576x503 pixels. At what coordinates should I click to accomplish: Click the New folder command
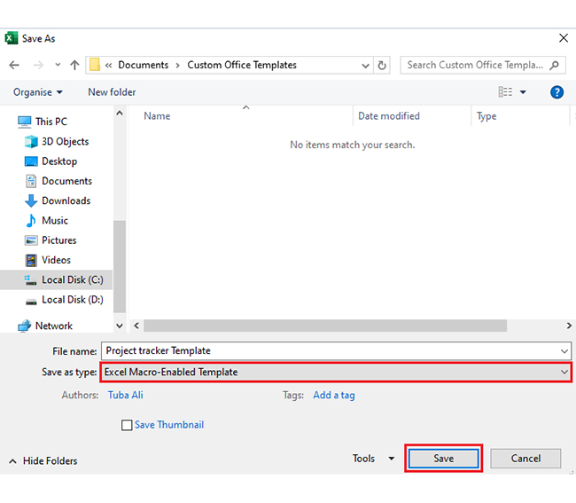(112, 92)
